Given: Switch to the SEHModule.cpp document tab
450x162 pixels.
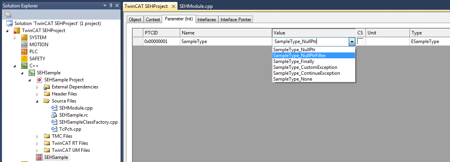Looking at the screenshot, I should click(196, 6).
